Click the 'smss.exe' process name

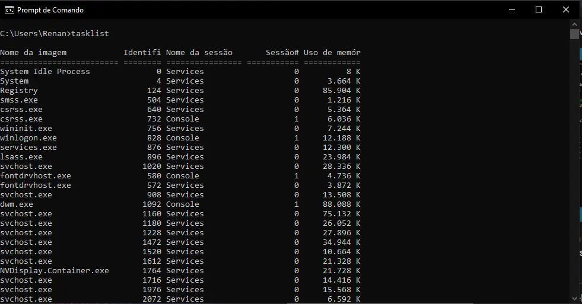click(x=19, y=100)
